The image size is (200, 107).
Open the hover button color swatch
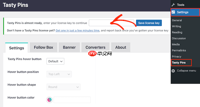coord(49,100)
